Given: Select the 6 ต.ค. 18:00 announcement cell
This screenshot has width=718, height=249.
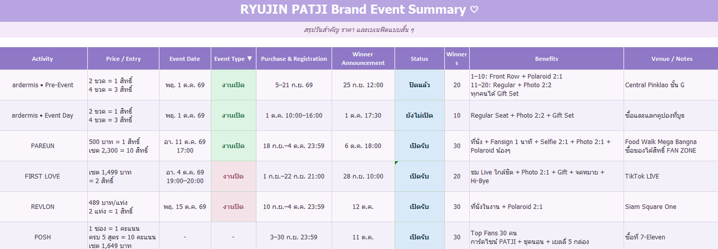Looking at the screenshot, I should tap(363, 146).
